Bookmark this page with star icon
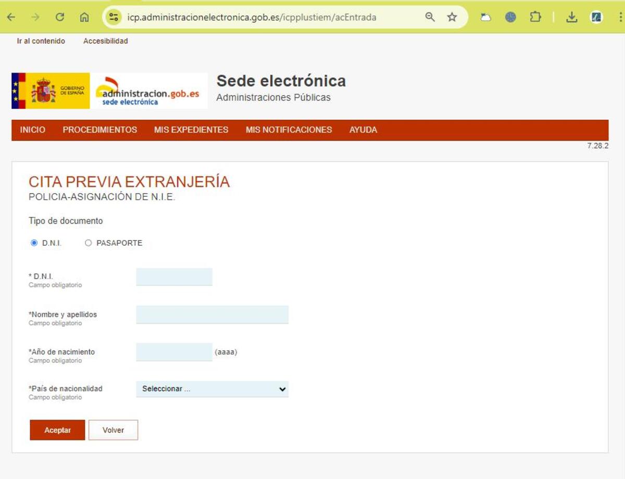This screenshot has width=625, height=479. tap(452, 17)
